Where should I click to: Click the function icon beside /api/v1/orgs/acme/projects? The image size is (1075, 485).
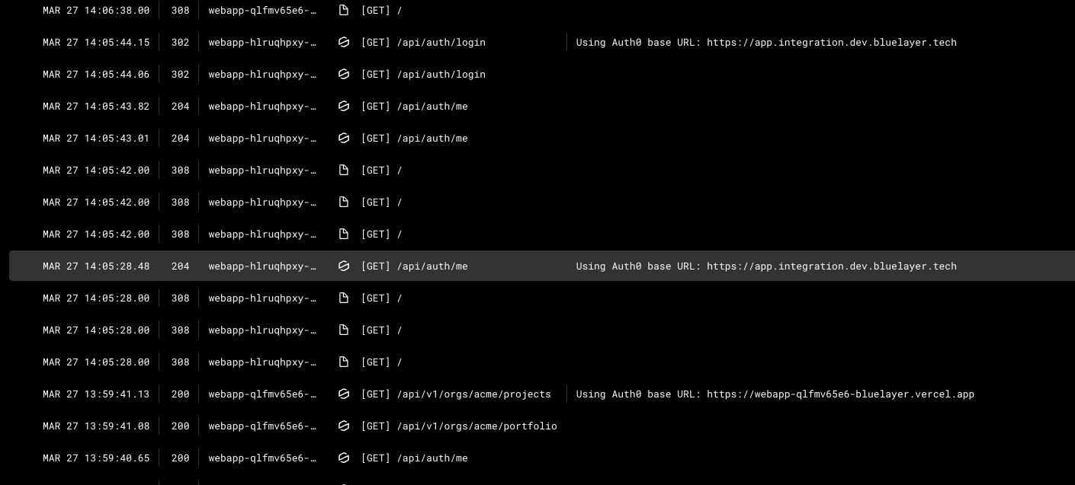pos(343,394)
